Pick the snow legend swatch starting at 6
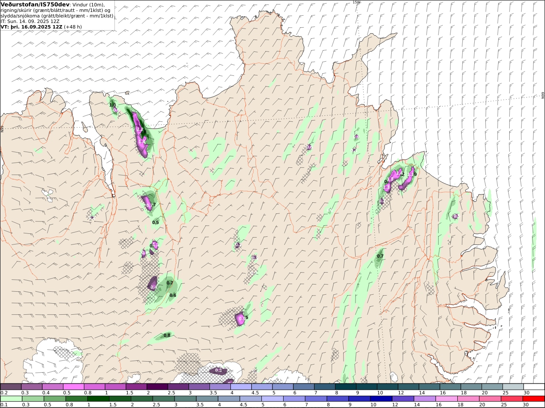This screenshot has height=408, width=545. [x=304, y=386]
